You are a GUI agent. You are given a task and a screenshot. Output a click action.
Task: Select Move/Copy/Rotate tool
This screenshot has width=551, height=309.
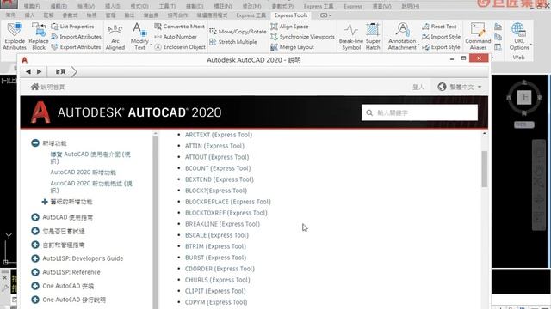[x=238, y=31]
